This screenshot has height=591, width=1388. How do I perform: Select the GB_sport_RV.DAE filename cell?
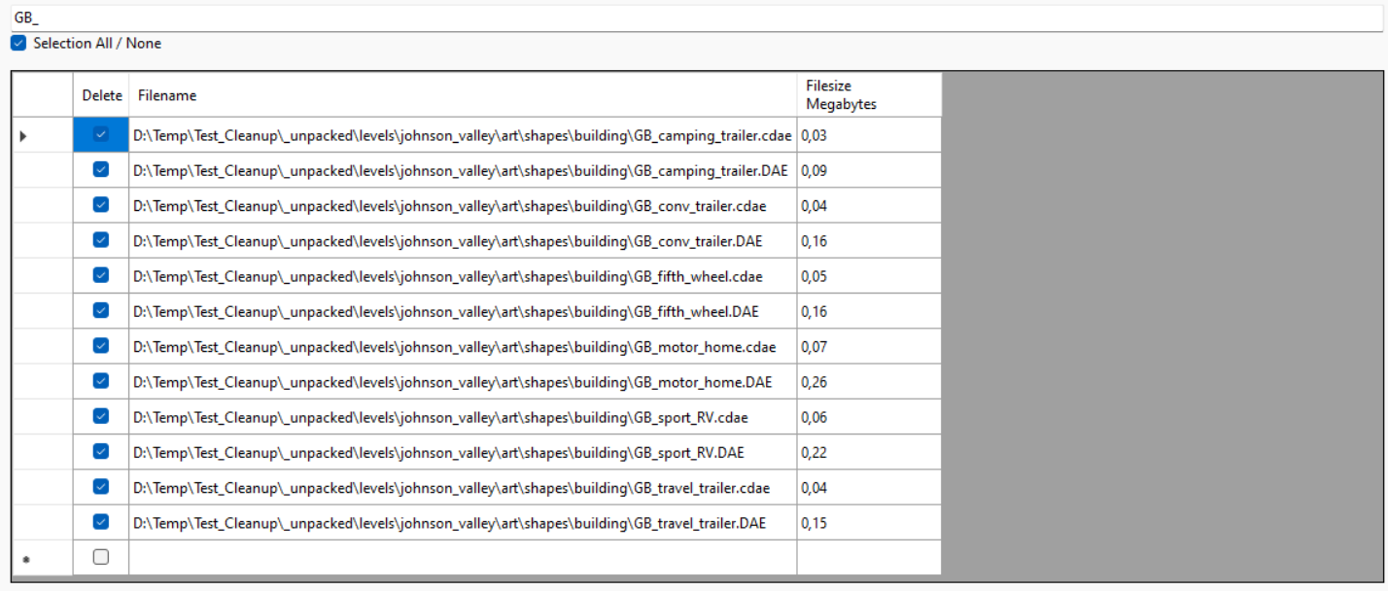coord(463,452)
